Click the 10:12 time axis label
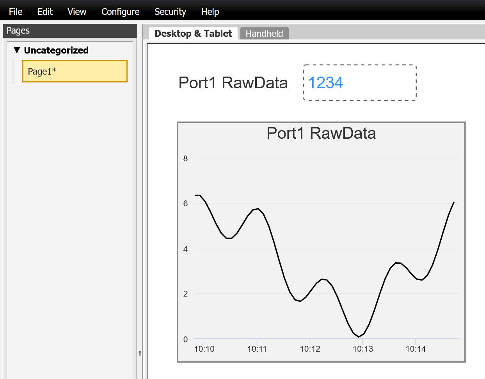Viewport: 485px width, 379px height. tap(310, 349)
